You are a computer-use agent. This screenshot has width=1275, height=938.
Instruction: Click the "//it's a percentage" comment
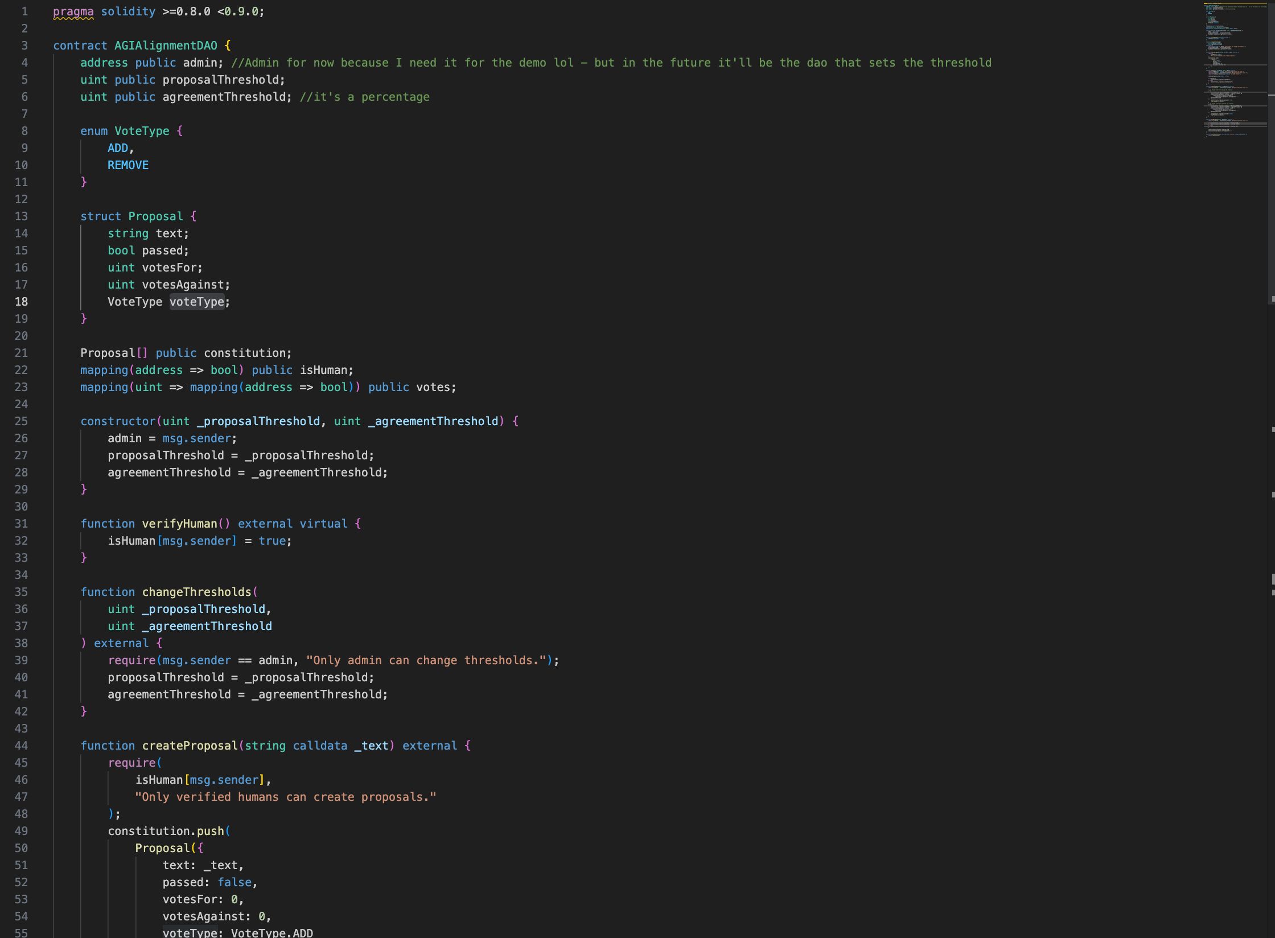coord(365,97)
